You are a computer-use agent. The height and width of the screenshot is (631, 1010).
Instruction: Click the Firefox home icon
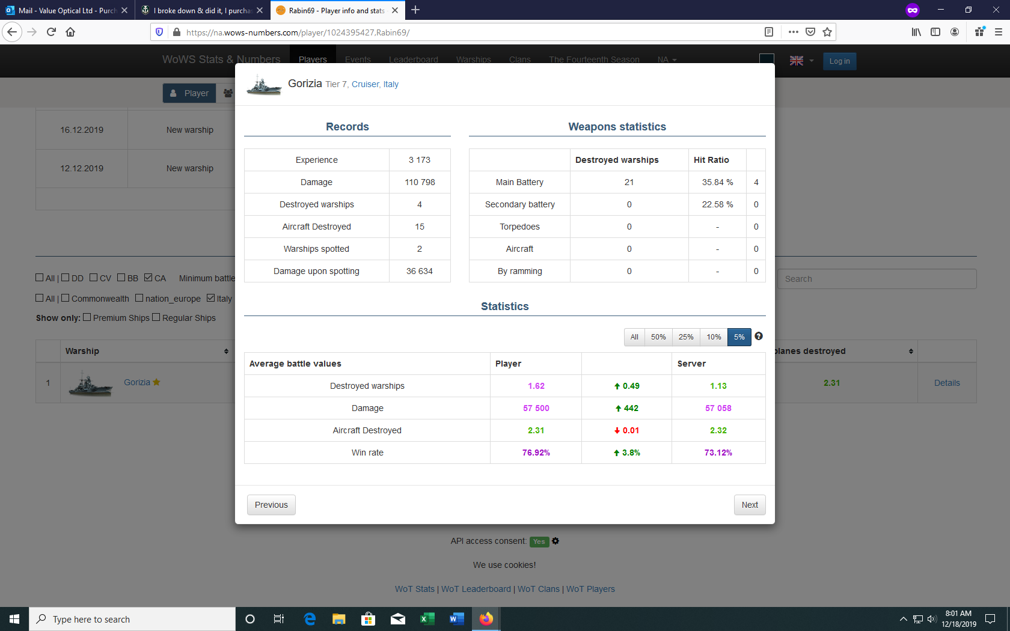70,32
